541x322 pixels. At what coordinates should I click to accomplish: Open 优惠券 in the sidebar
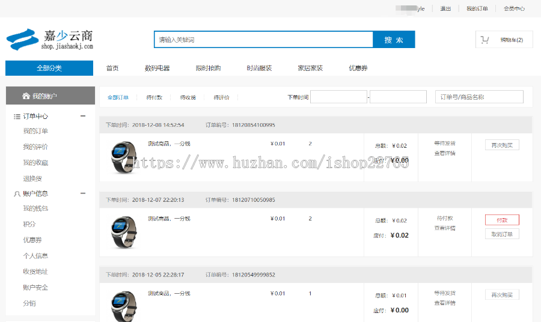[x=32, y=240]
